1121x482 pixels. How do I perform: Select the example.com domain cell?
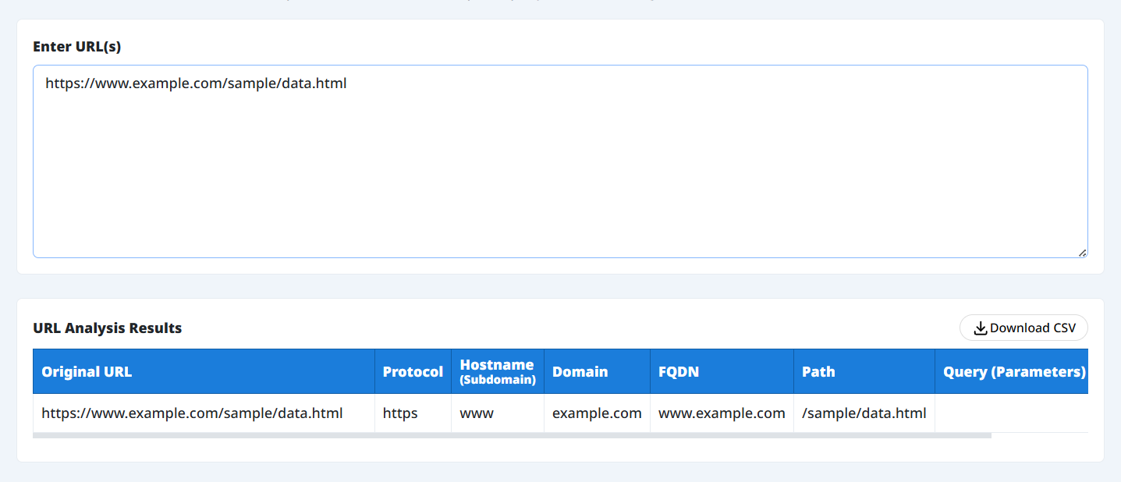597,413
